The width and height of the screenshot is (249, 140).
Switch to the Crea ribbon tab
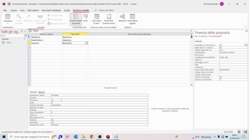[x=22, y=10]
